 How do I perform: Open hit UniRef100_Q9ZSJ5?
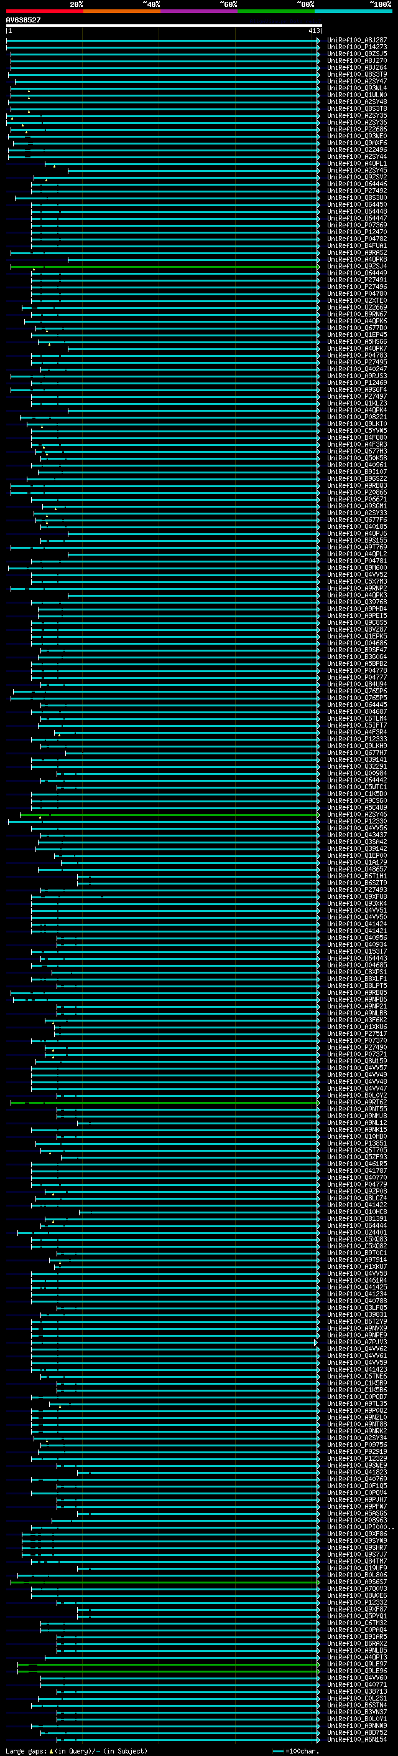357,54
